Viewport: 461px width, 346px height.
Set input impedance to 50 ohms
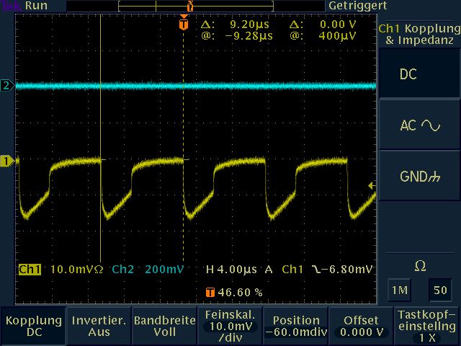[x=439, y=290]
